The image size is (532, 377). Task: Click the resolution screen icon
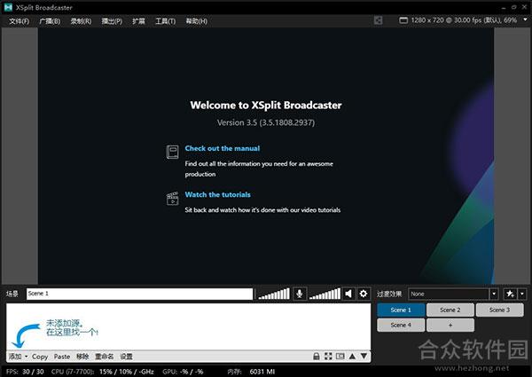(x=403, y=20)
